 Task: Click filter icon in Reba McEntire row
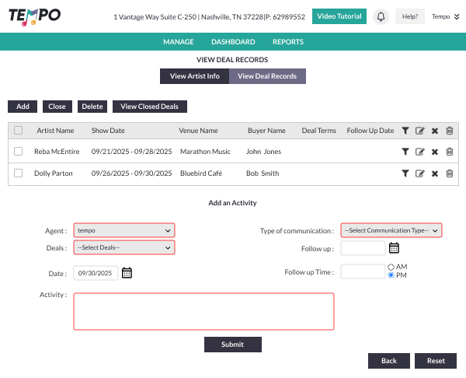coord(405,152)
